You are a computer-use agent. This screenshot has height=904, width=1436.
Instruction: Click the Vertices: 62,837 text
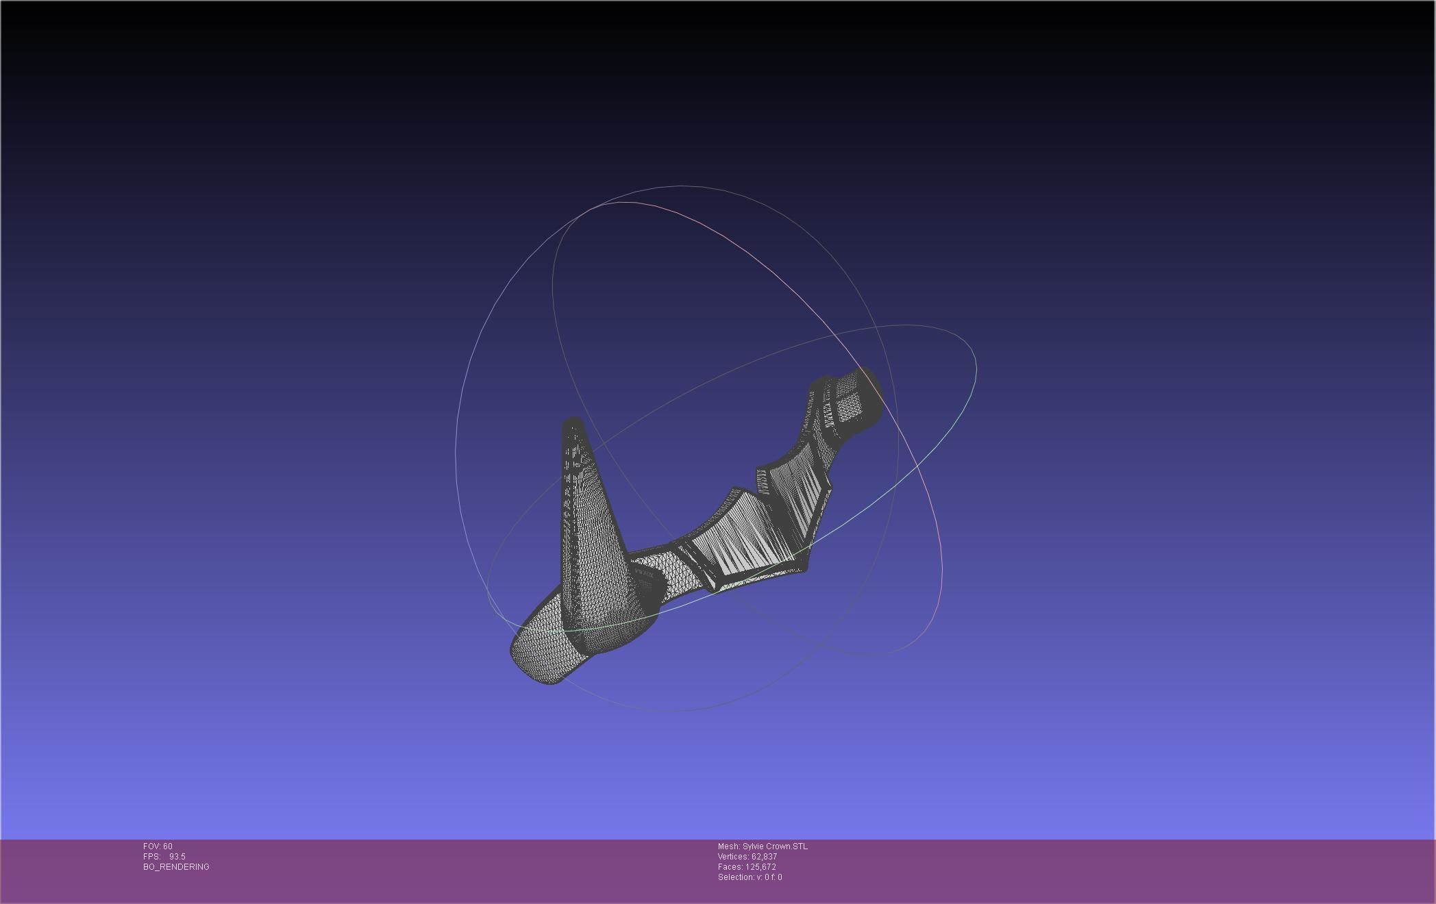pyautogui.click(x=747, y=857)
